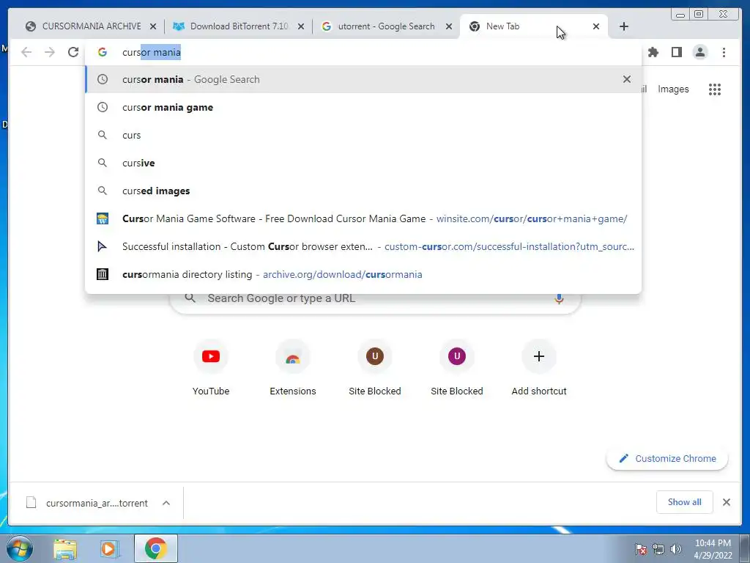Click the Images link

point(673,89)
